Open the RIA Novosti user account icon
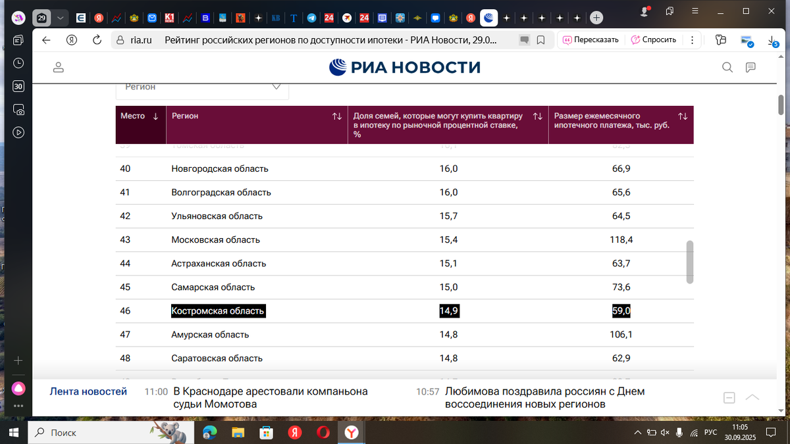This screenshot has height=444, width=790. click(59, 67)
